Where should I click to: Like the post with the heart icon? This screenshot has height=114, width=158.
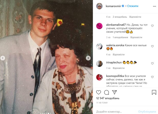99,92
